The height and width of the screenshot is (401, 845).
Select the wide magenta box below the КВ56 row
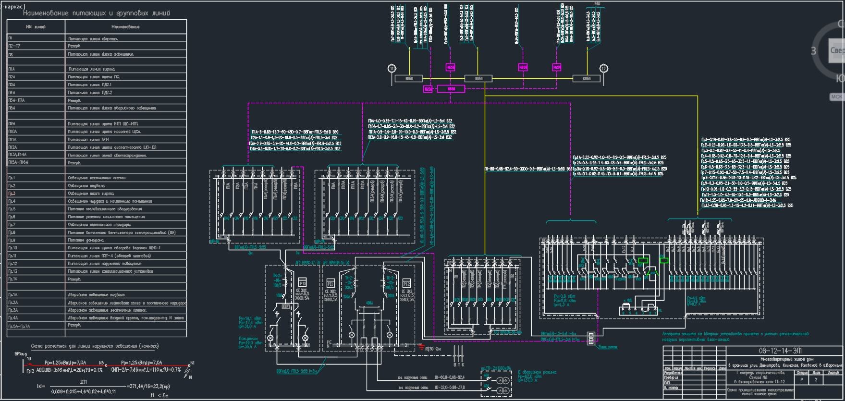click(451, 89)
